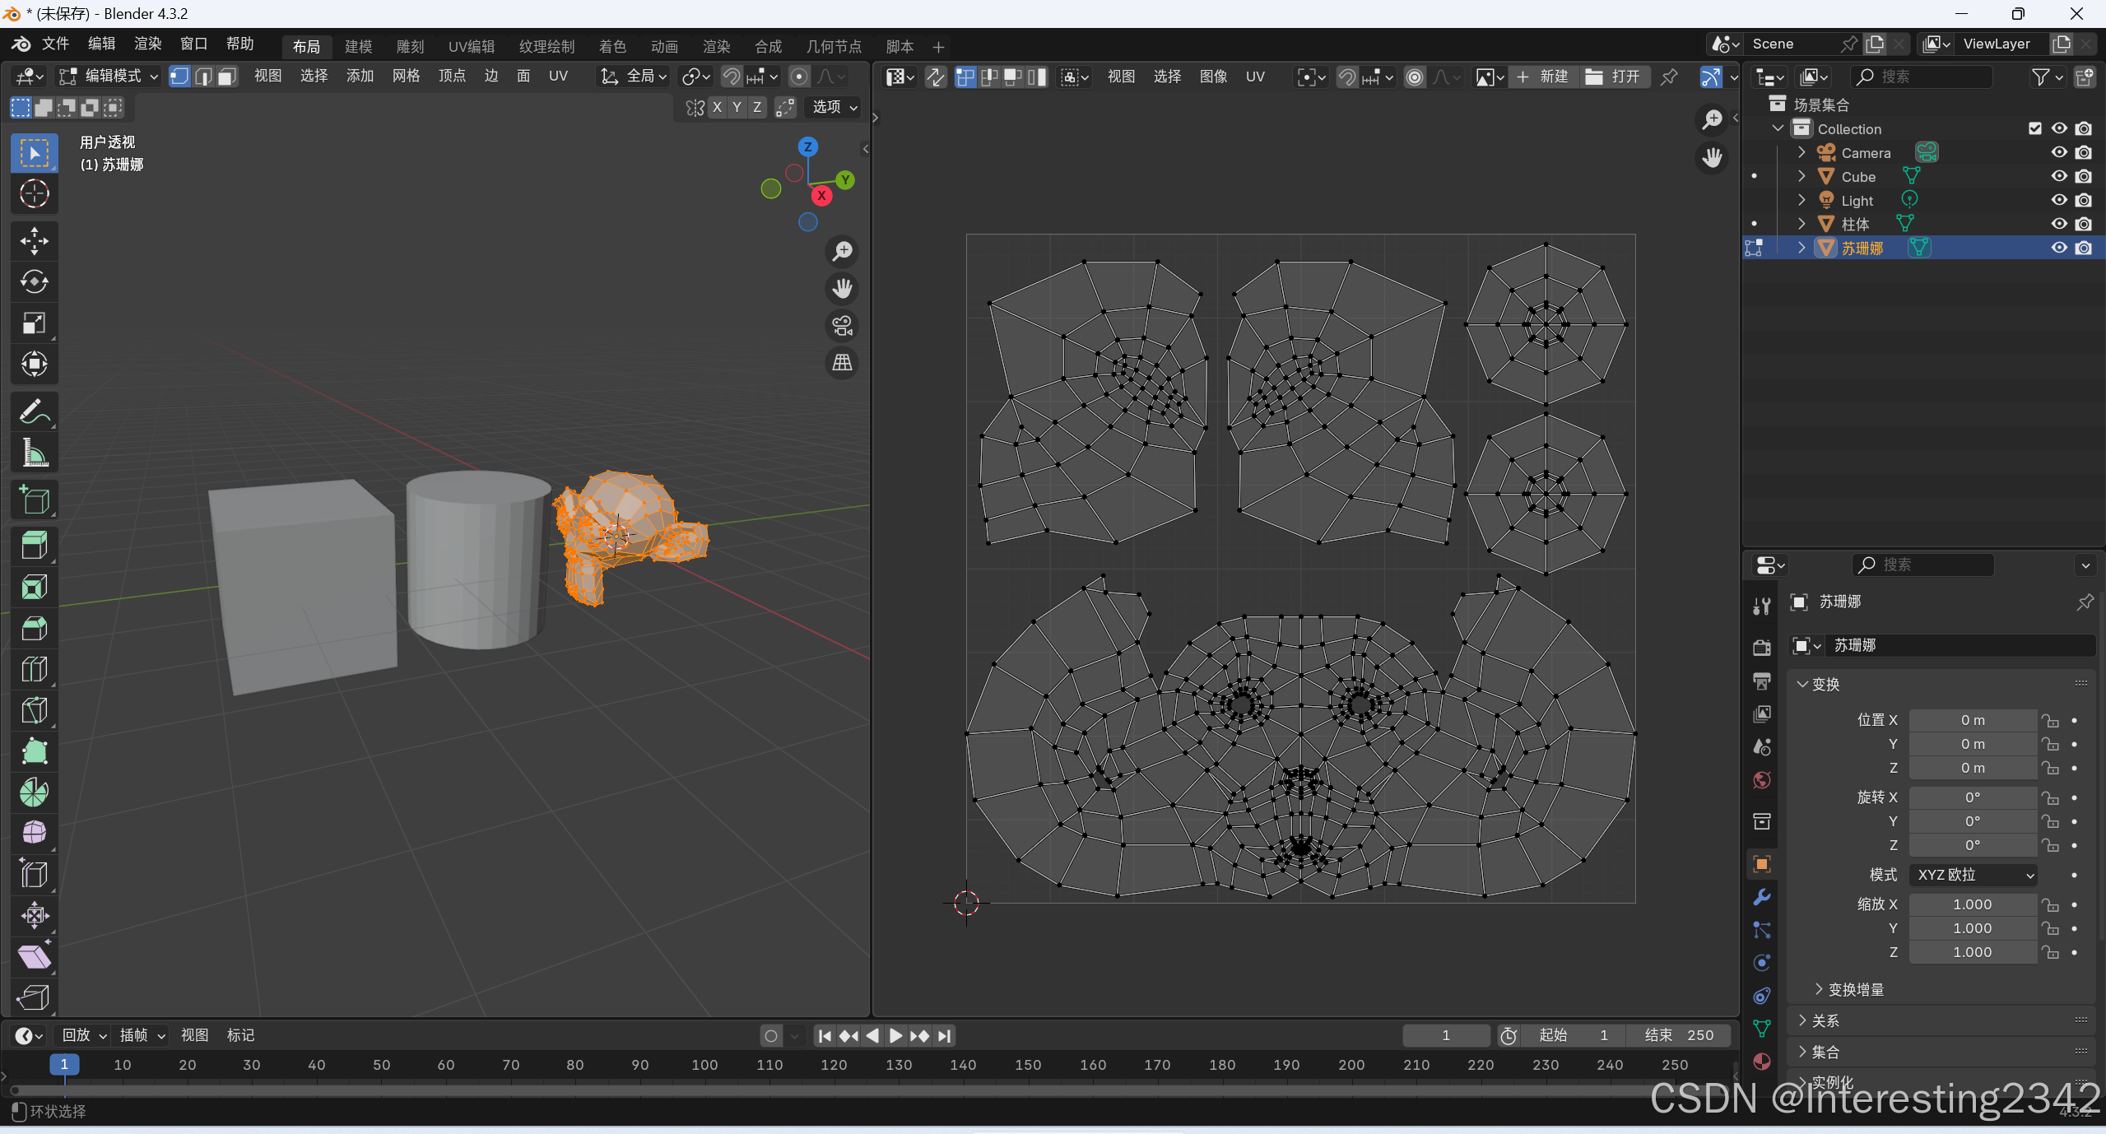2106x1134 pixels.
Task: Click the 缩放 X value field
Action: click(x=1972, y=904)
